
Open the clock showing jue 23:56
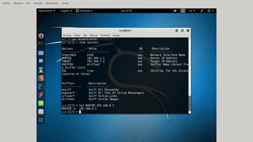126,11
